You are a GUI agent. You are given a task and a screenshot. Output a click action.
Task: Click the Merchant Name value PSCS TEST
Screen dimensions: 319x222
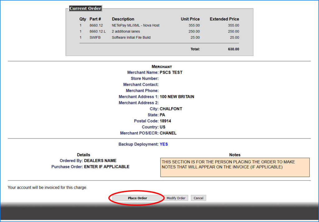171,73
